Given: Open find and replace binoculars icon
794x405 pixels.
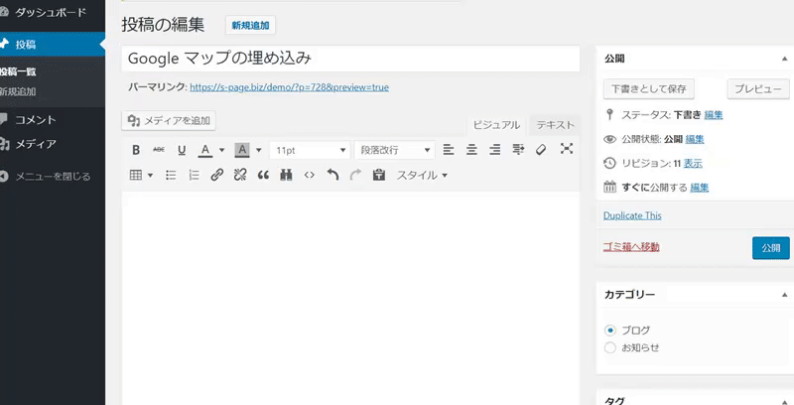Looking at the screenshot, I should [286, 175].
